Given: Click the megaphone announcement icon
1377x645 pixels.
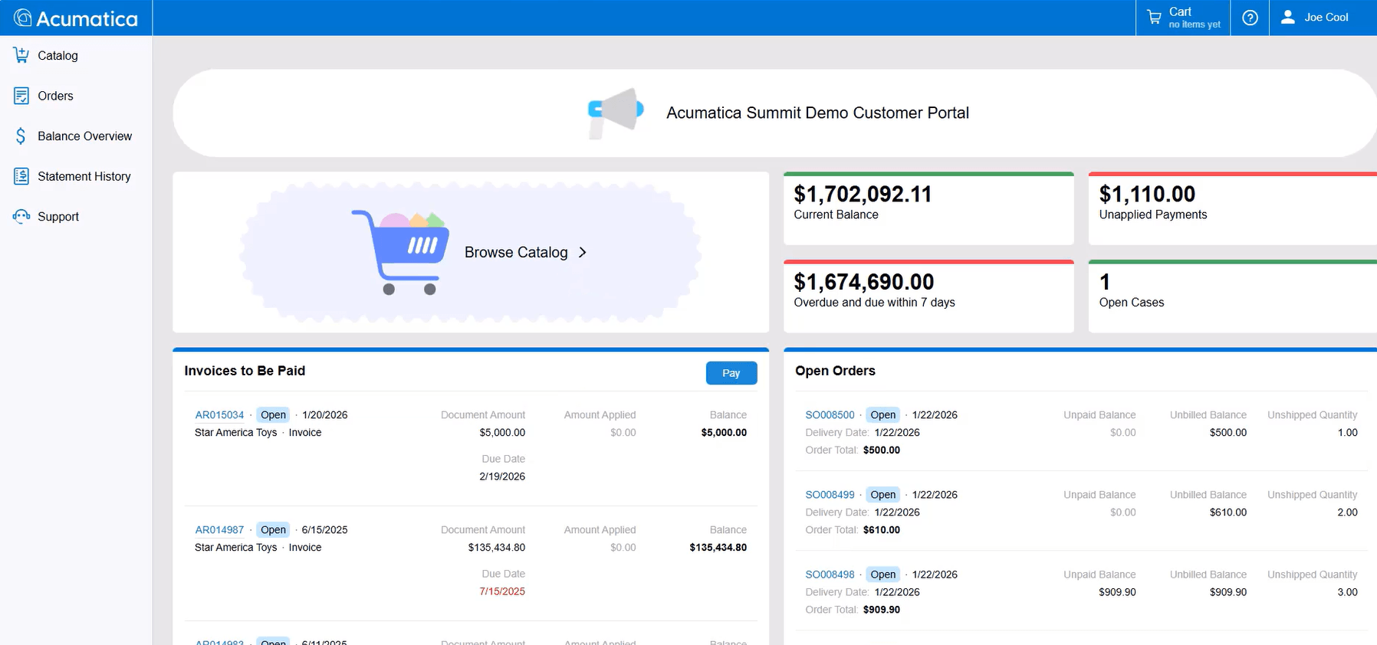Looking at the screenshot, I should tap(616, 113).
